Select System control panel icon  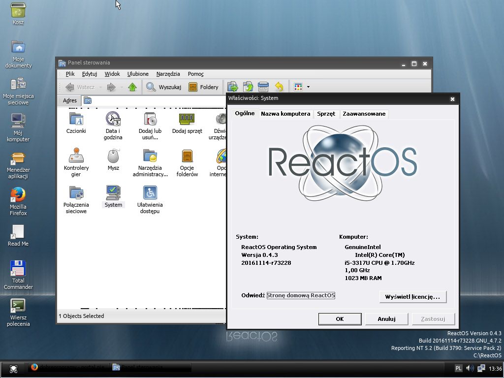coord(113,197)
